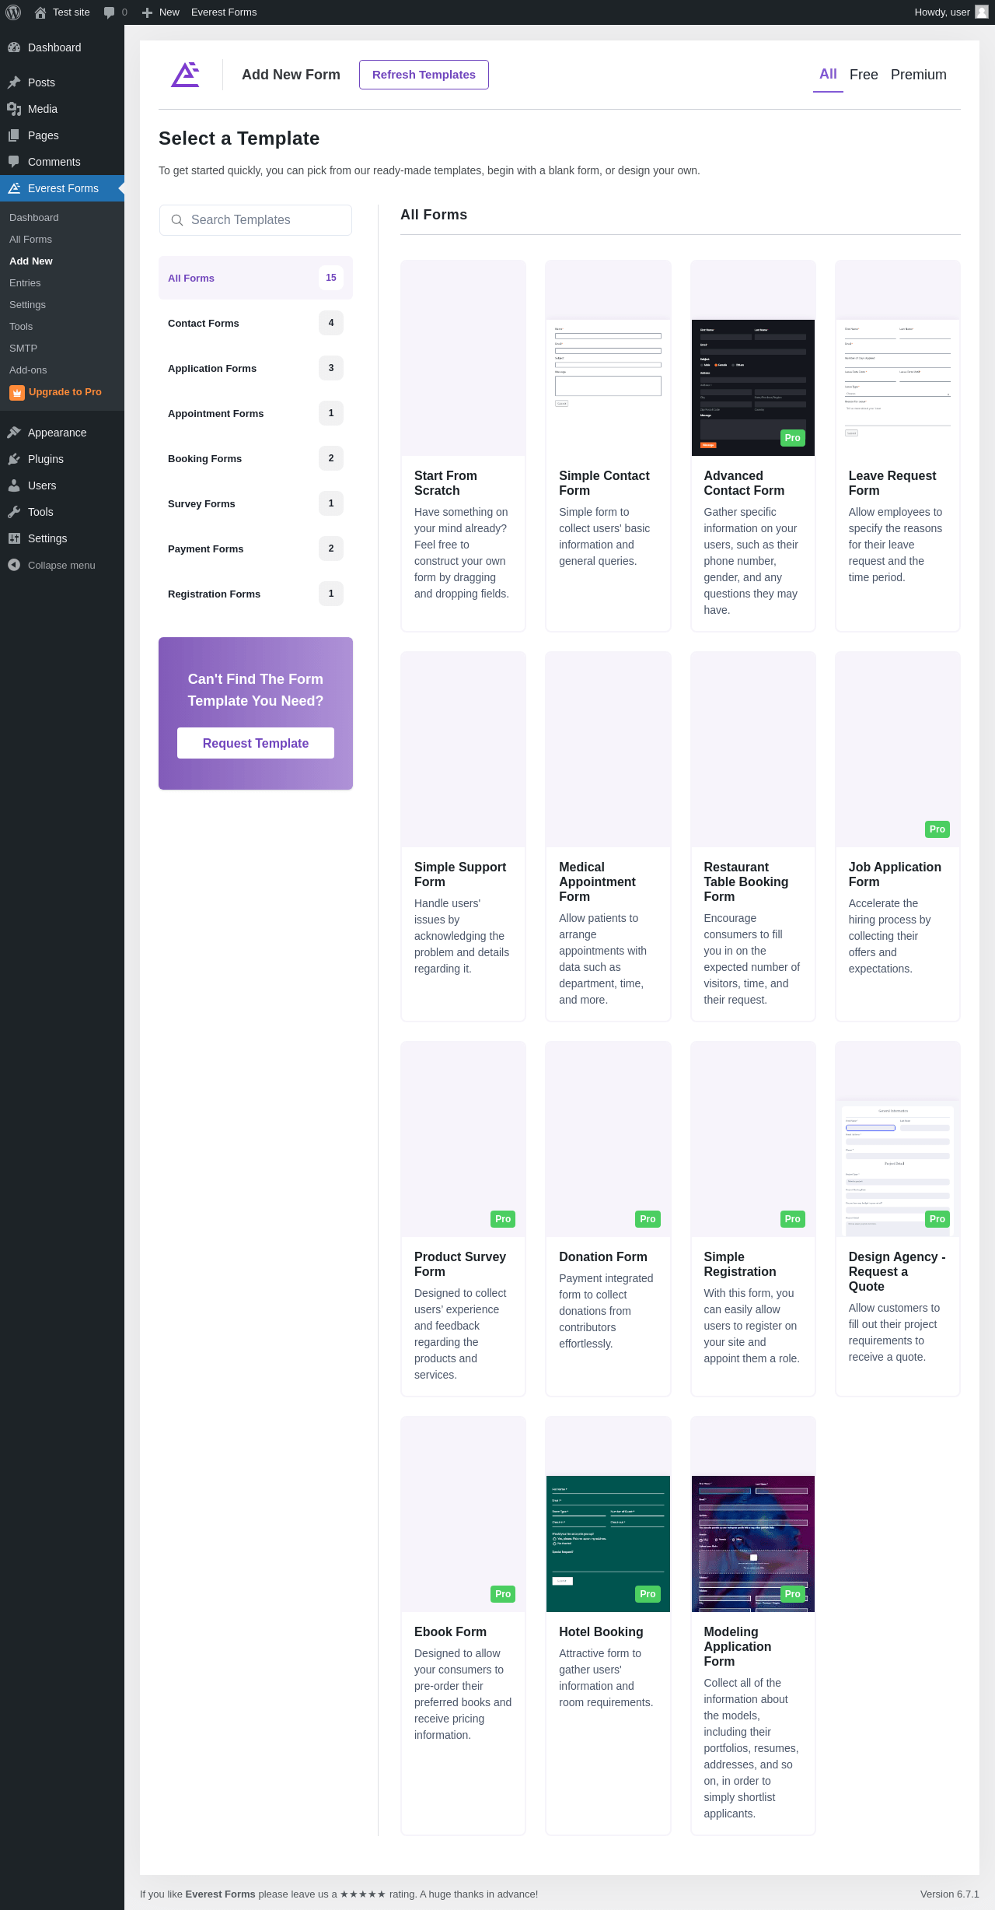The image size is (995, 1910).
Task: Click the Pro badge on Job Application Form
Action: [937, 829]
